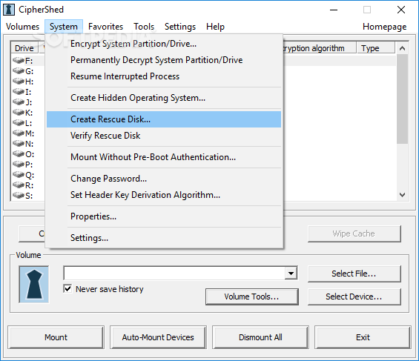
Task: Visit the Homepage link
Action: [x=385, y=27]
